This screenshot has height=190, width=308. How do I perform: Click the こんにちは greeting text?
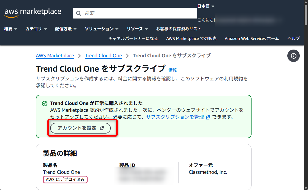coord(206,20)
